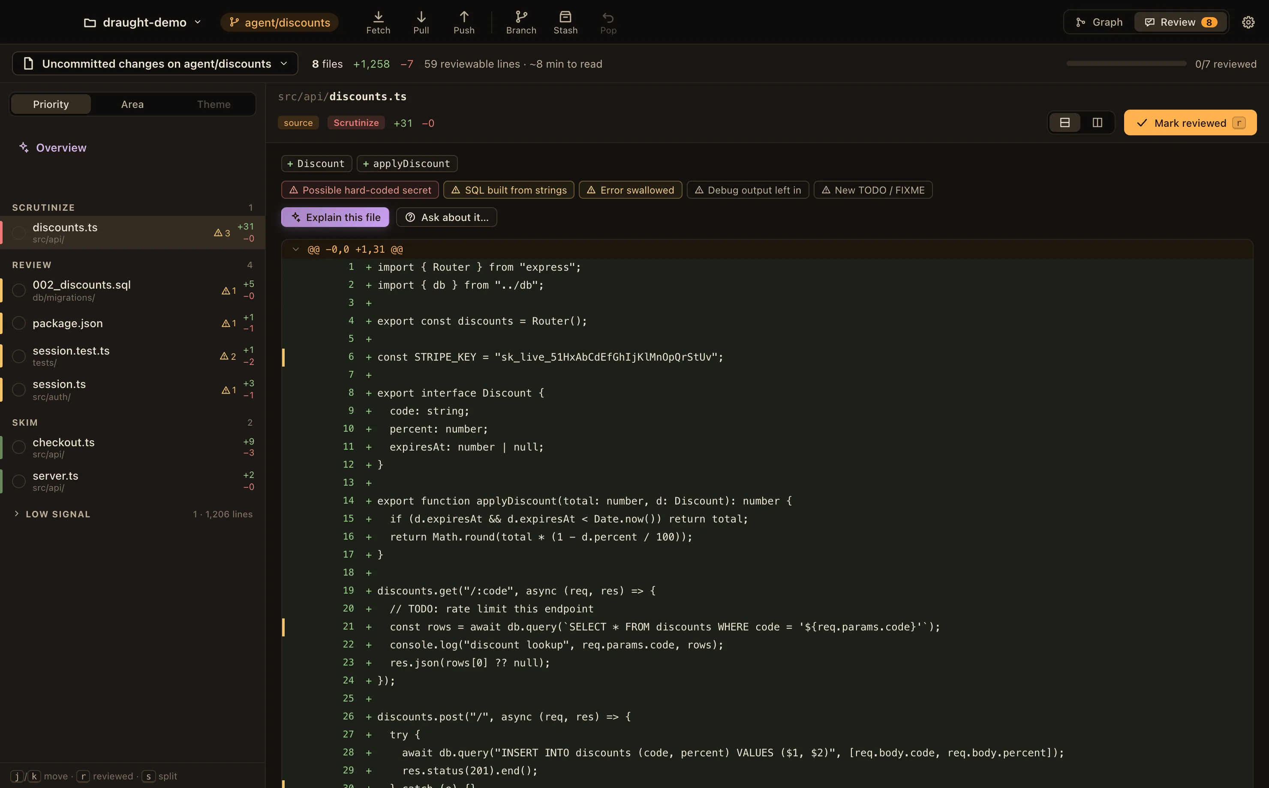Click the warning icon on session.ts row

pos(226,390)
